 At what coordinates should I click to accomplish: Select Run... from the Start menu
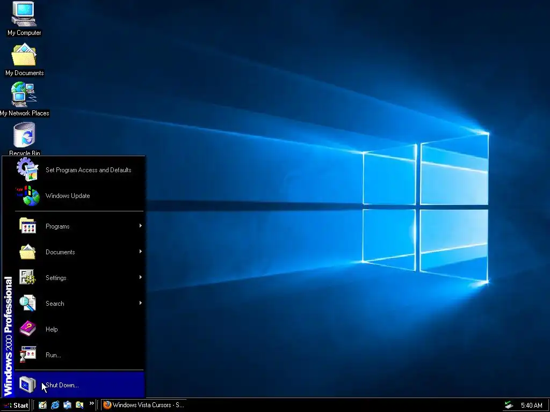pyautogui.click(x=79, y=355)
